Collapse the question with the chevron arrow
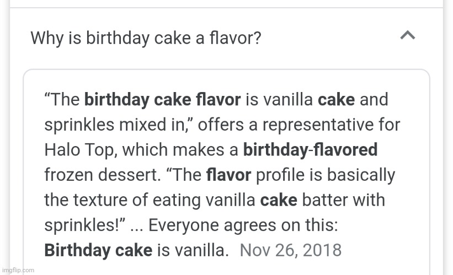Viewport: 453px width, 275px height. click(x=407, y=36)
